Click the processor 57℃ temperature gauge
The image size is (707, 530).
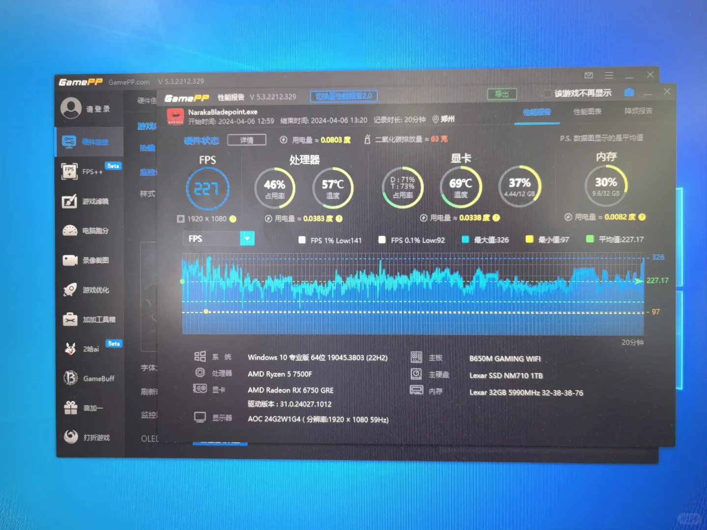pyautogui.click(x=332, y=187)
